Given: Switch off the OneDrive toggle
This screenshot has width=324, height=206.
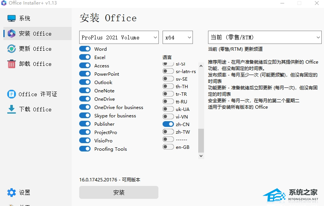Looking at the screenshot, I should pos(85,99).
